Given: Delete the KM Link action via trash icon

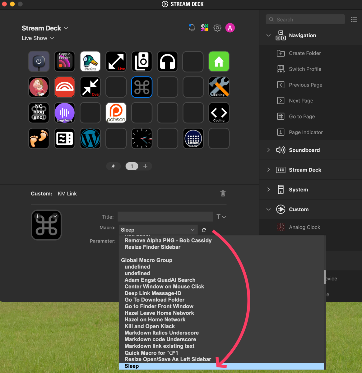Looking at the screenshot, I should tap(223, 193).
